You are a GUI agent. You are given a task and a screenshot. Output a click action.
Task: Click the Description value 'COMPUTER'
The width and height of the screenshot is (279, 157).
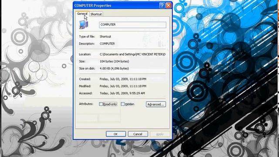107,44
